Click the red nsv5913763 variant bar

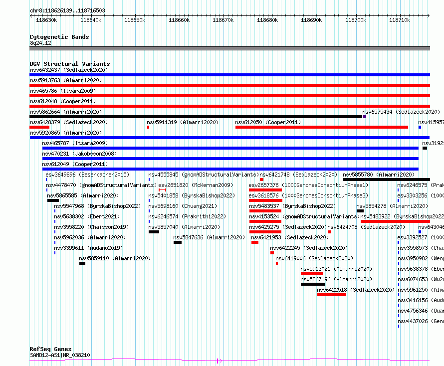click(x=229, y=85)
